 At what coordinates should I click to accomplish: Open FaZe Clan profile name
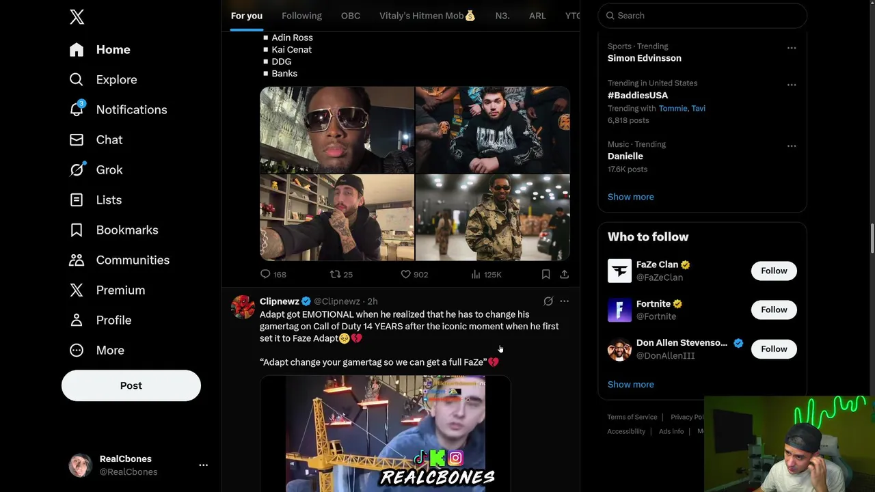657,264
